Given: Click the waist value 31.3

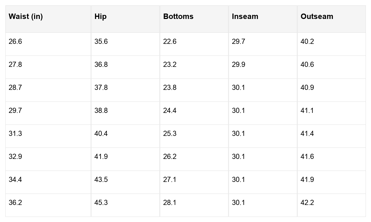Looking at the screenshot, I should (x=15, y=133).
